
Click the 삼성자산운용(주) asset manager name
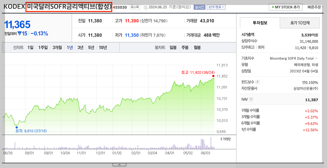306,89
